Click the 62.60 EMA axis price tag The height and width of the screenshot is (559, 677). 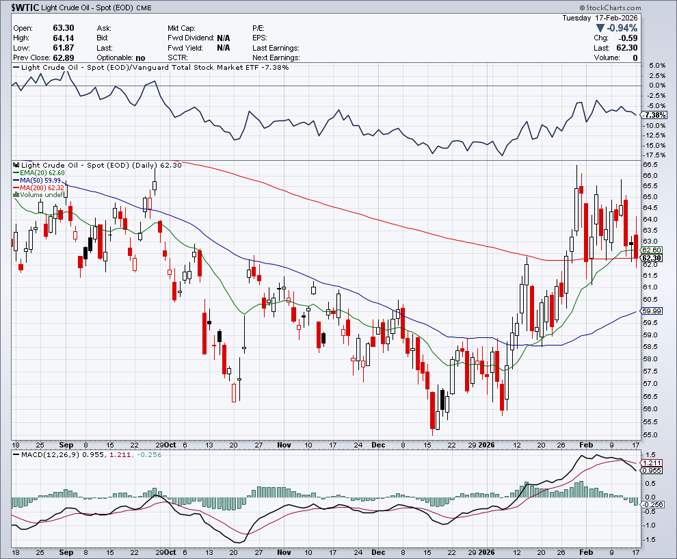pyautogui.click(x=652, y=250)
